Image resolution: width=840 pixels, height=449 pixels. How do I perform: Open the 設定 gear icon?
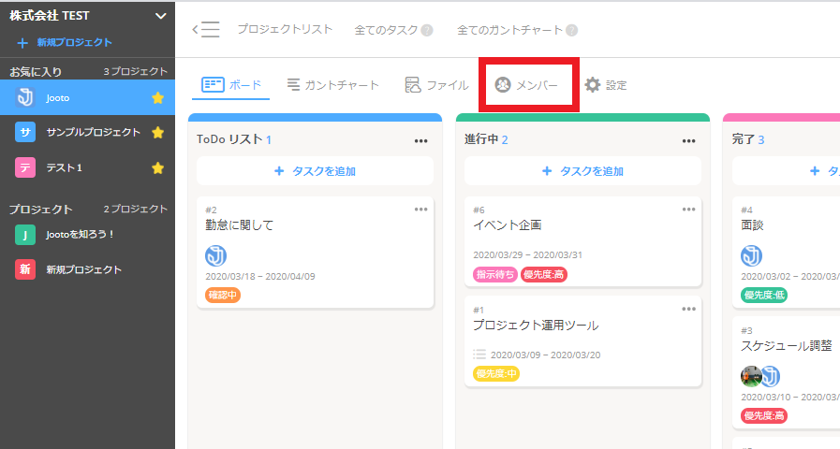[593, 85]
